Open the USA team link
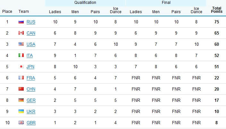Viewport: 226px width, 129px height. (31, 44)
